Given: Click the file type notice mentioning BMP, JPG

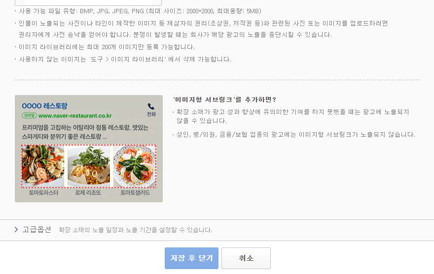Looking at the screenshot, I should (138, 11).
